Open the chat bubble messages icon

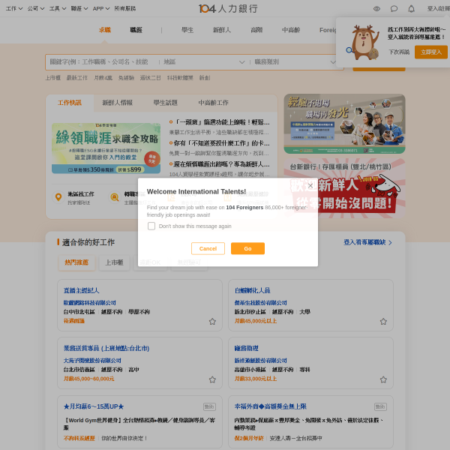(394, 8)
